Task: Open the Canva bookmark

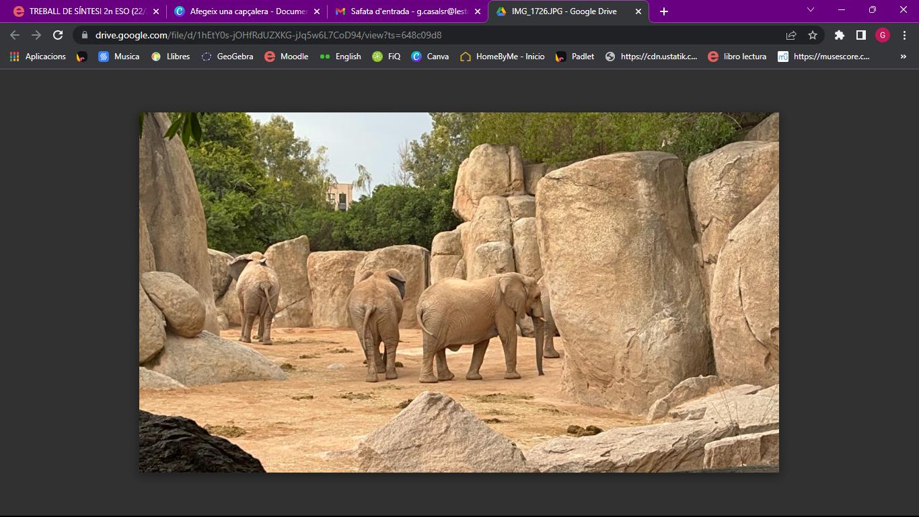Action: 430,57
